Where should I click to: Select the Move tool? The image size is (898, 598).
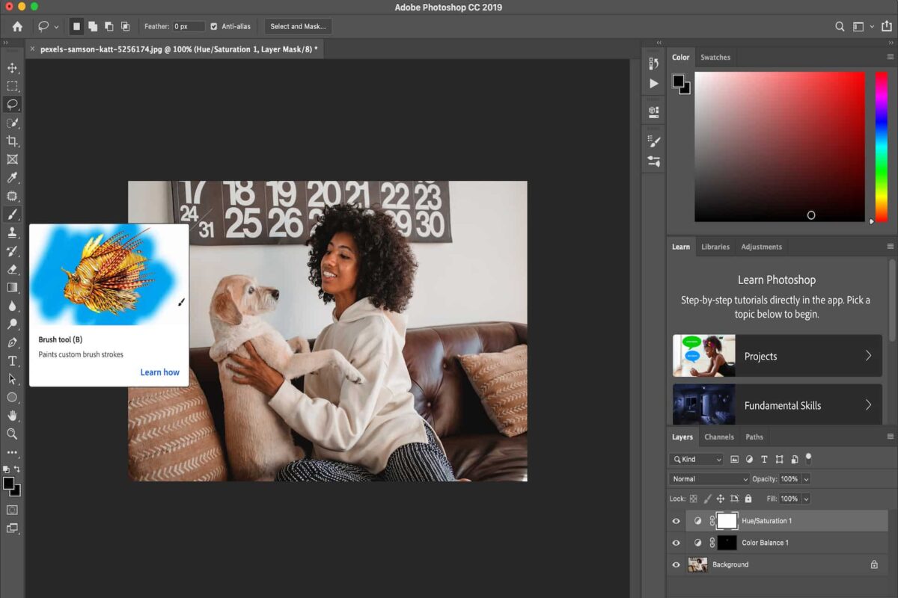pos(12,68)
